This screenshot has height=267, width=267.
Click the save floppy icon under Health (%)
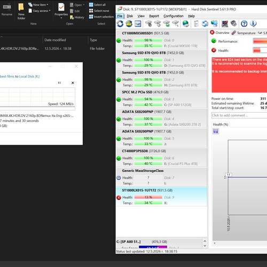216,131
